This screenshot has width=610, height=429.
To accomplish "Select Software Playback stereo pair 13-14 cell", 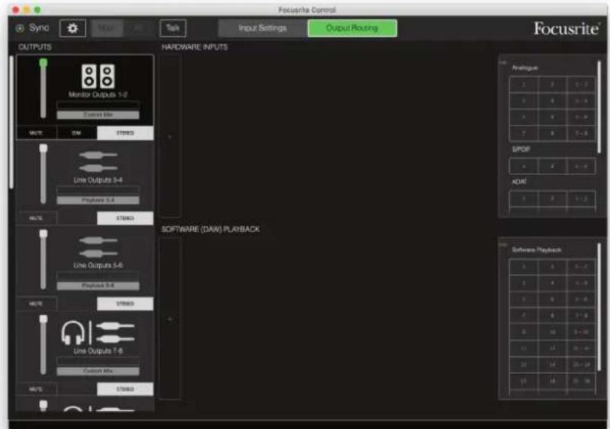I will (581, 365).
